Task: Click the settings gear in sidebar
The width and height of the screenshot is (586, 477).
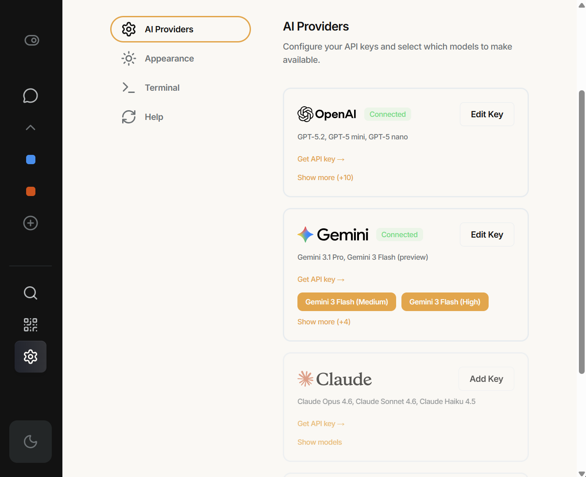Action: pos(31,357)
